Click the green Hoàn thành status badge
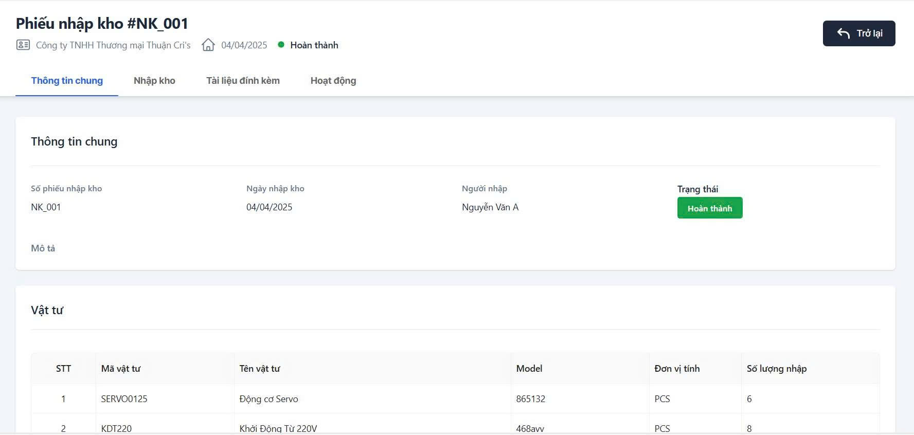The image size is (914, 435). (709, 208)
